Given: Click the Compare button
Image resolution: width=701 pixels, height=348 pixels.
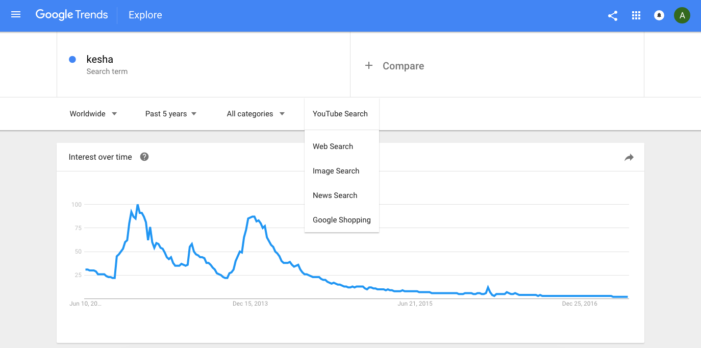Looking at the screenshot, I should [403, 66].
